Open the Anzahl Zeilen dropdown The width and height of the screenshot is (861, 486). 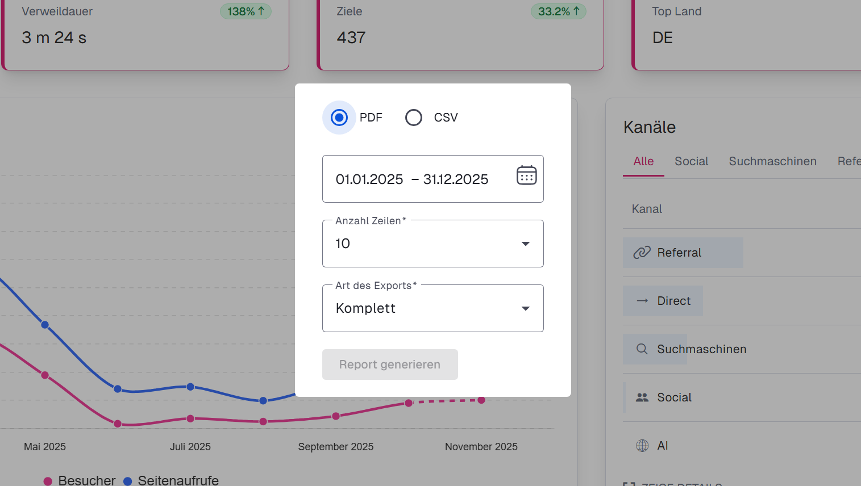432,244
